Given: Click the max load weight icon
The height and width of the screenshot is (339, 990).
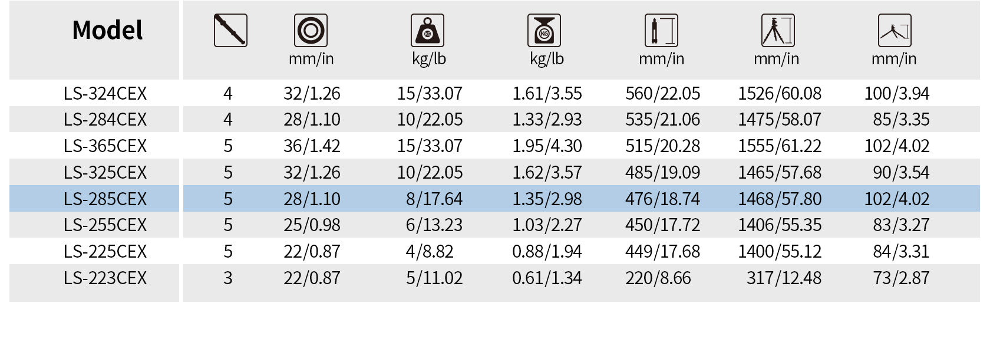Looking at the screenshot, I should 427,31.
